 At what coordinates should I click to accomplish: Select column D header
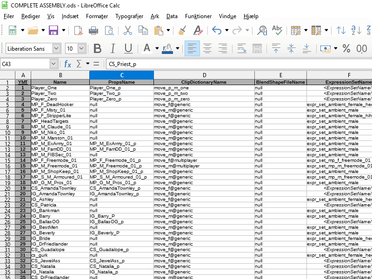(204, 75)
